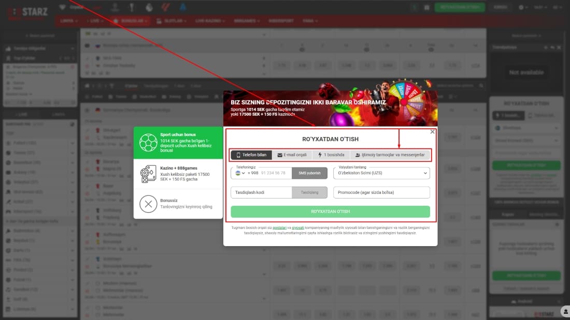Select the Telefon bilan registration tab

click(251, 155)
